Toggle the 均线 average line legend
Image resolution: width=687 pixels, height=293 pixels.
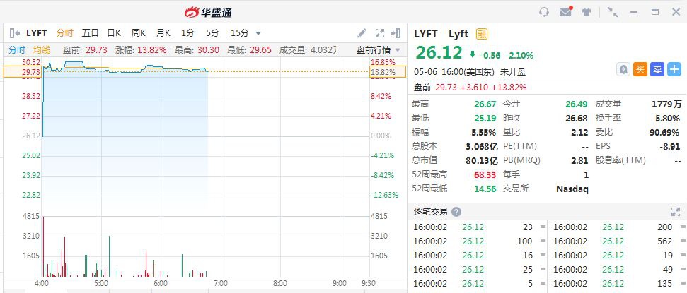click(x=42, y=50)
